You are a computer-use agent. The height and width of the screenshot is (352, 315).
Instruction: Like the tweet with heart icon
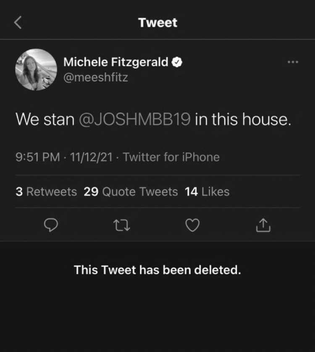click(x=192, y=225)
